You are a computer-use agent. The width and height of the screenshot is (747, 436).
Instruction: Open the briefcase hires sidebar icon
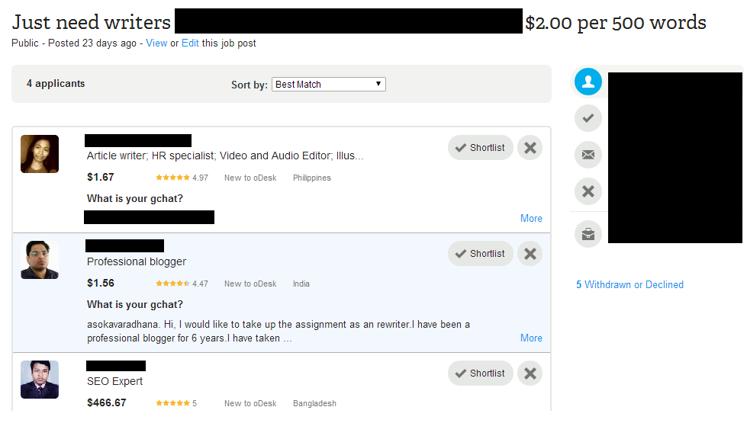588,234
